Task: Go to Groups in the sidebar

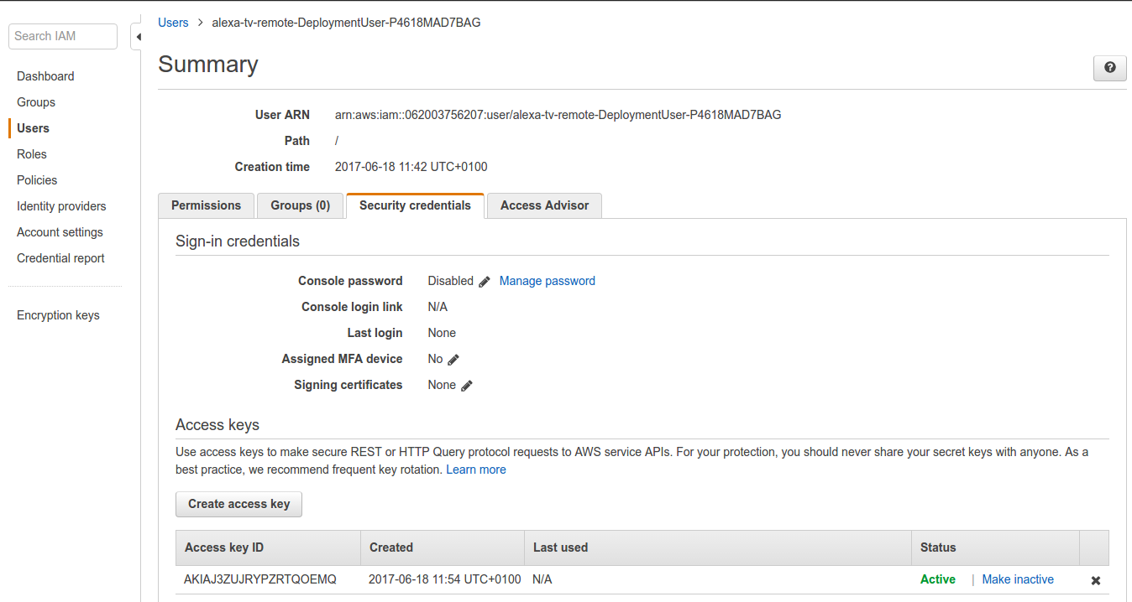Action: [x=36, y=102]
